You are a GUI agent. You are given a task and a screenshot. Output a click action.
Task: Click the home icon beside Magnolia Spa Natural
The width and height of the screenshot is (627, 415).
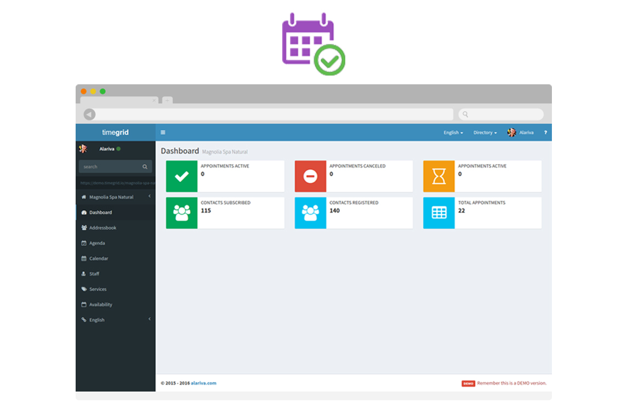[x=84, y=197]
